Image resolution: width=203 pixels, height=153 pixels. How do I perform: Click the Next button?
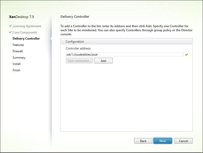click(x=163, y=141)
